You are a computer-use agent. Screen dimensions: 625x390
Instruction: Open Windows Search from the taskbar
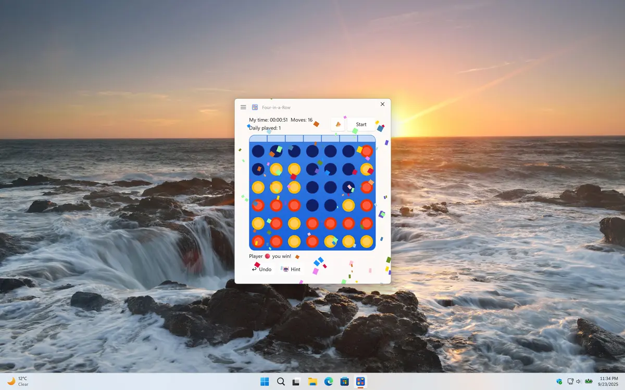tap(281, 382)
